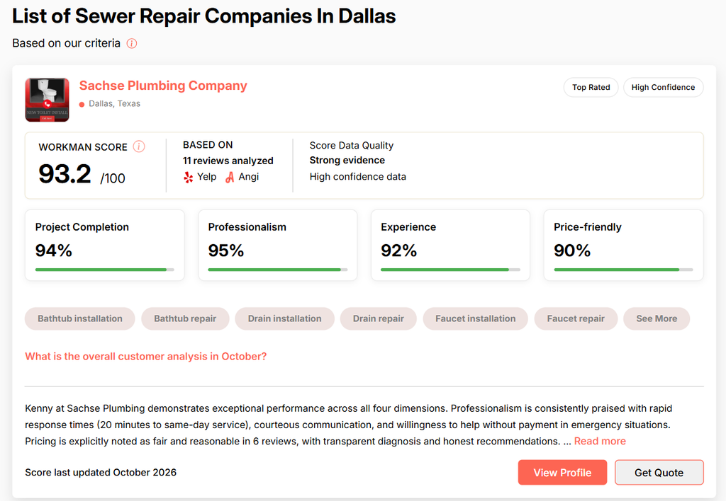Click the red location dot beside Dallas, Texas

(82, 105)
